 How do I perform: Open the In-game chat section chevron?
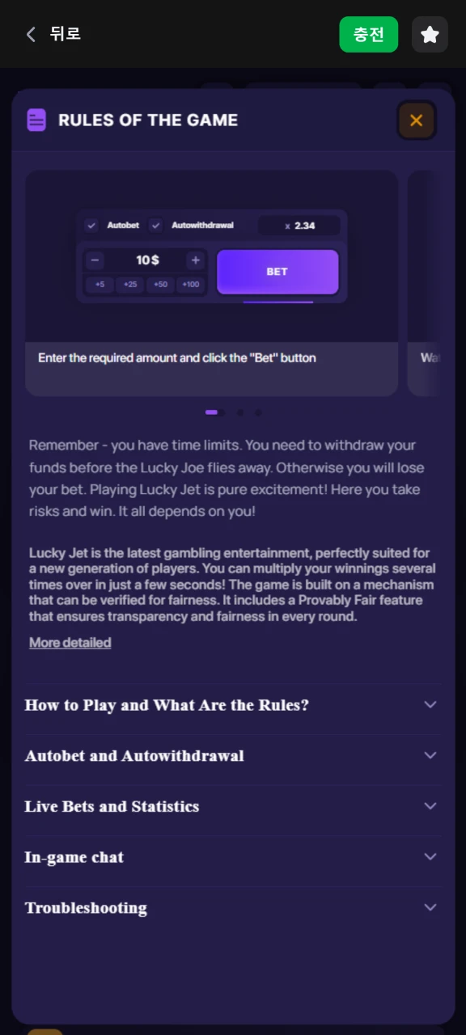pos(430,856)
